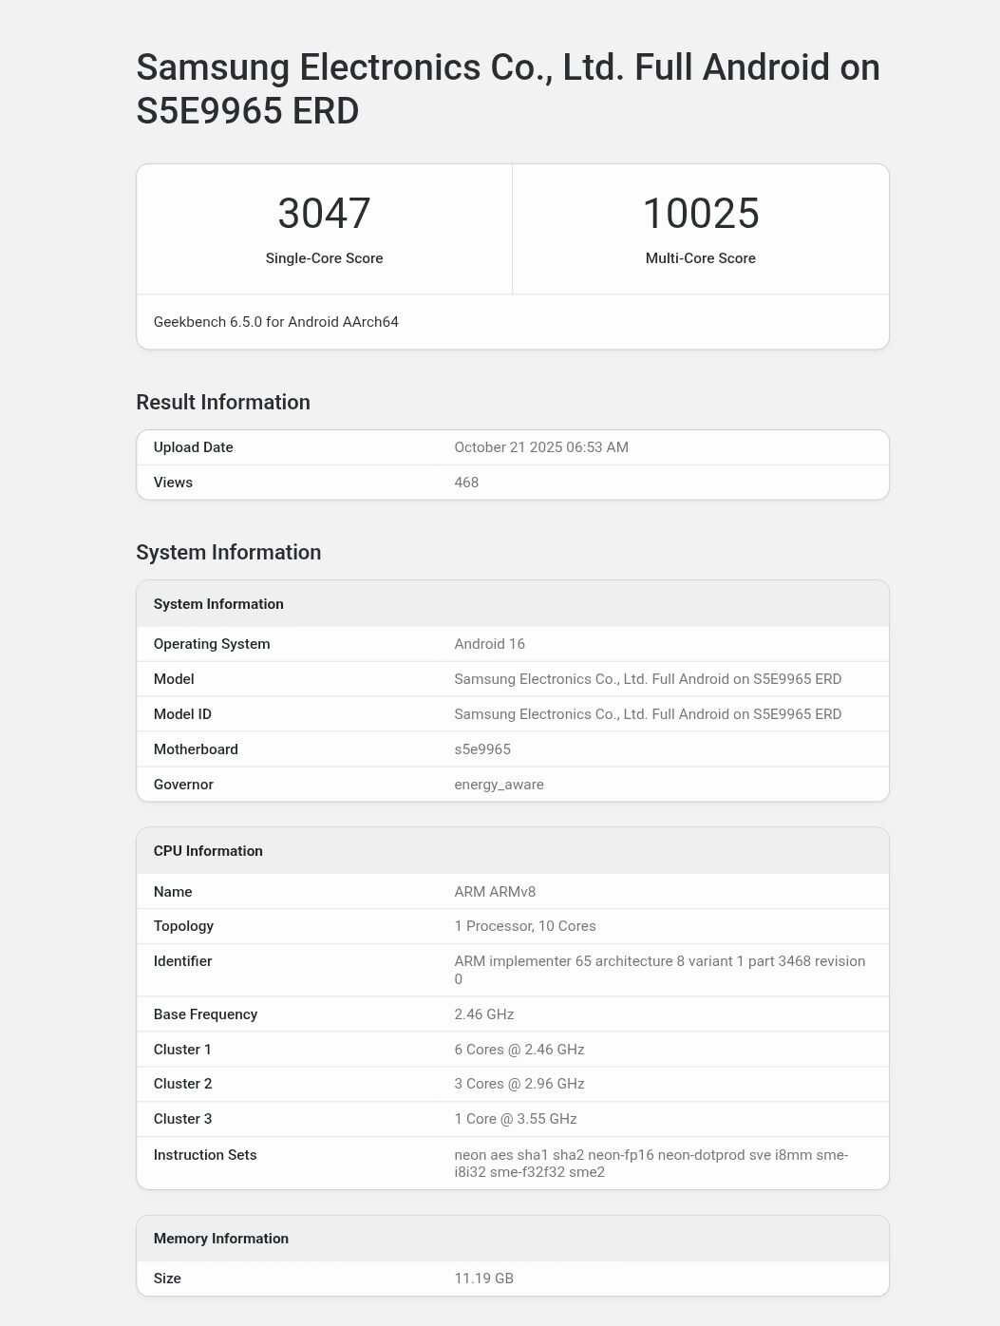1000x1326 pixels.
Task: Click the page title mentioning S5E9965 ERD
Action: pyautogui.click(x=508, y=89)
